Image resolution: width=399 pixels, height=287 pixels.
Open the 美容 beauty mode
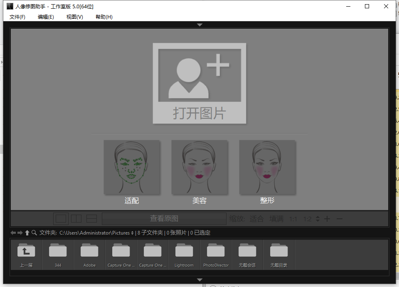pyautogui.click(x=199, y=167)
